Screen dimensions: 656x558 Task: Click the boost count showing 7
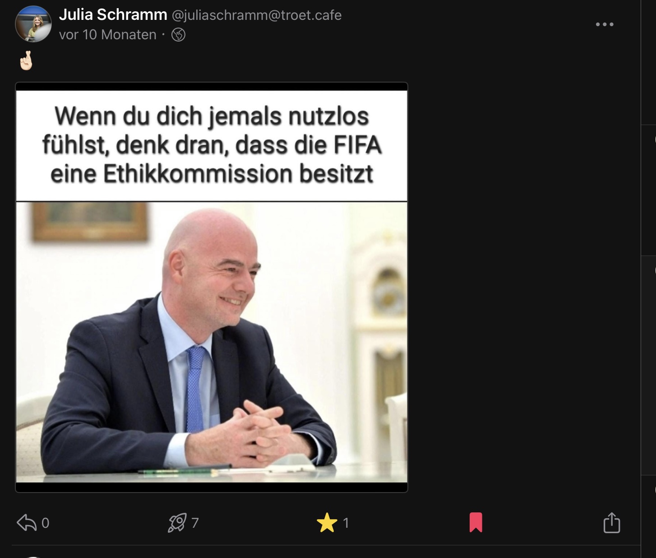(x=195, y=523)
